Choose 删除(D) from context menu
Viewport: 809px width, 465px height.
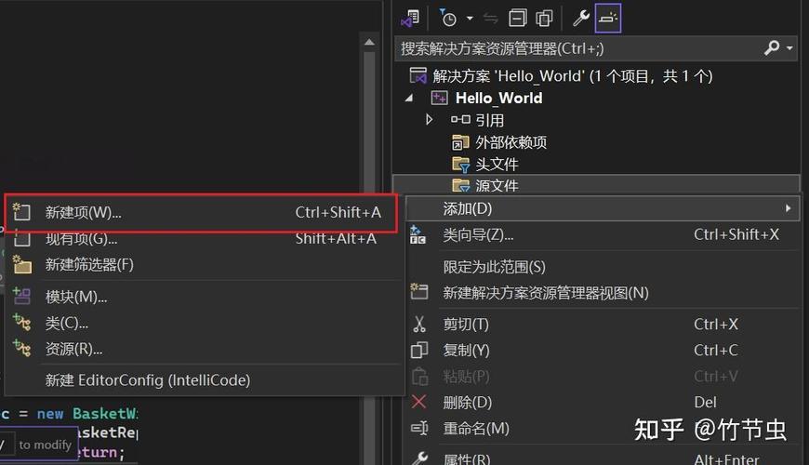tap(603, 403)
